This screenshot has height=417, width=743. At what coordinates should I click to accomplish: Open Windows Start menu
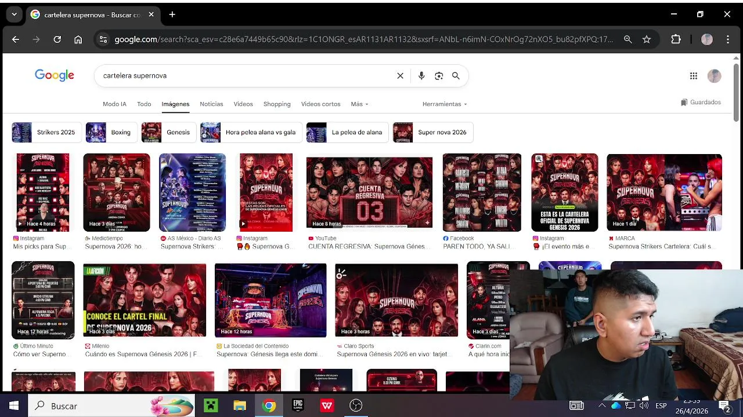14,405
